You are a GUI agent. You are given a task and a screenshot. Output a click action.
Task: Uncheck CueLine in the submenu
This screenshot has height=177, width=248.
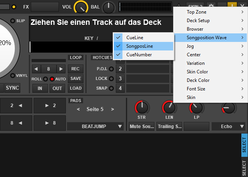pyautogui.click(x=143, y=38)
